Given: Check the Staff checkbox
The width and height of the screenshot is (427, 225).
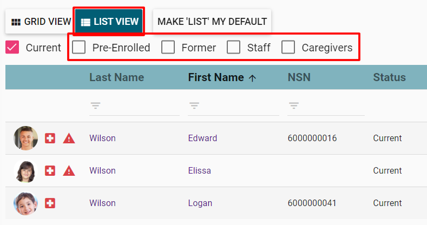Looking at the screenshot, I should (233, 48).
